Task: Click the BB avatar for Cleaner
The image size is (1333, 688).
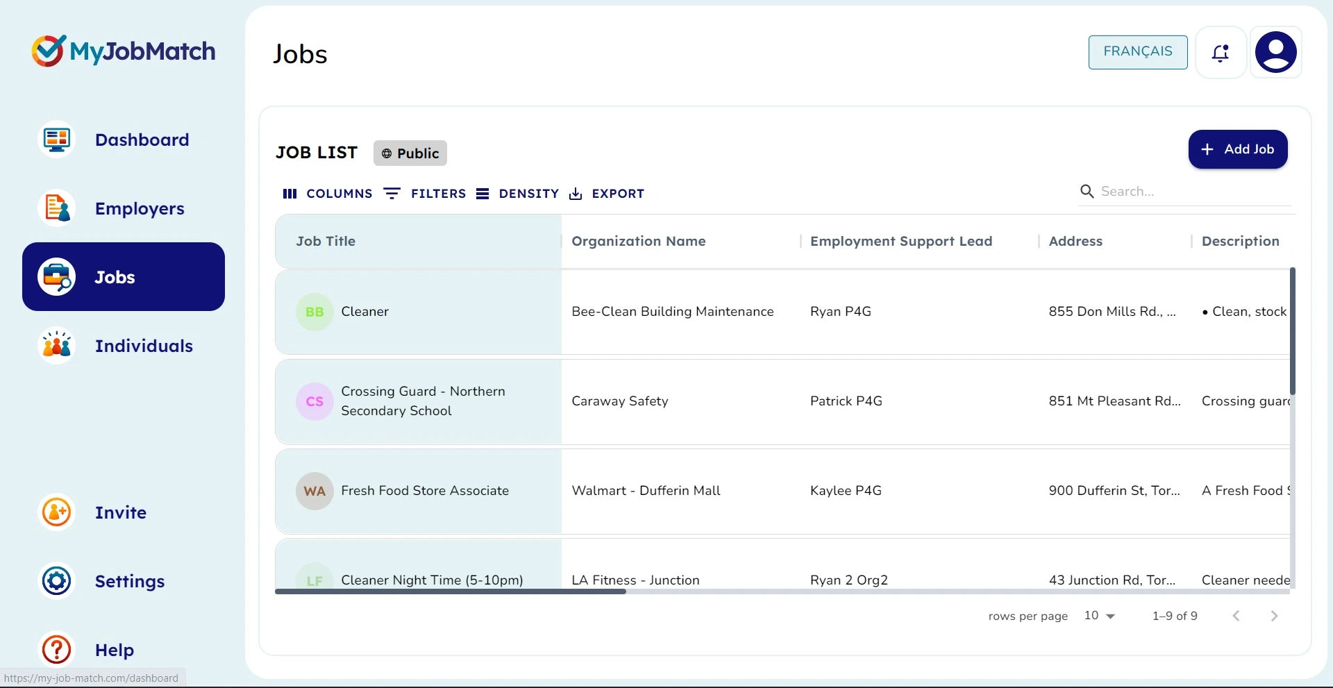Action: point(315,312)
